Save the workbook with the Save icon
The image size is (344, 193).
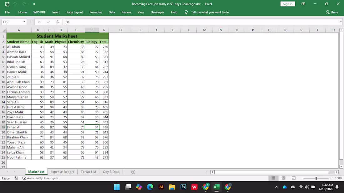tap(7, 4)
